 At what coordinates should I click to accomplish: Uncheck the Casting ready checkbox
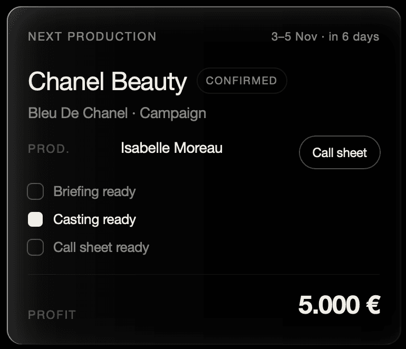[x=35, y=219]
